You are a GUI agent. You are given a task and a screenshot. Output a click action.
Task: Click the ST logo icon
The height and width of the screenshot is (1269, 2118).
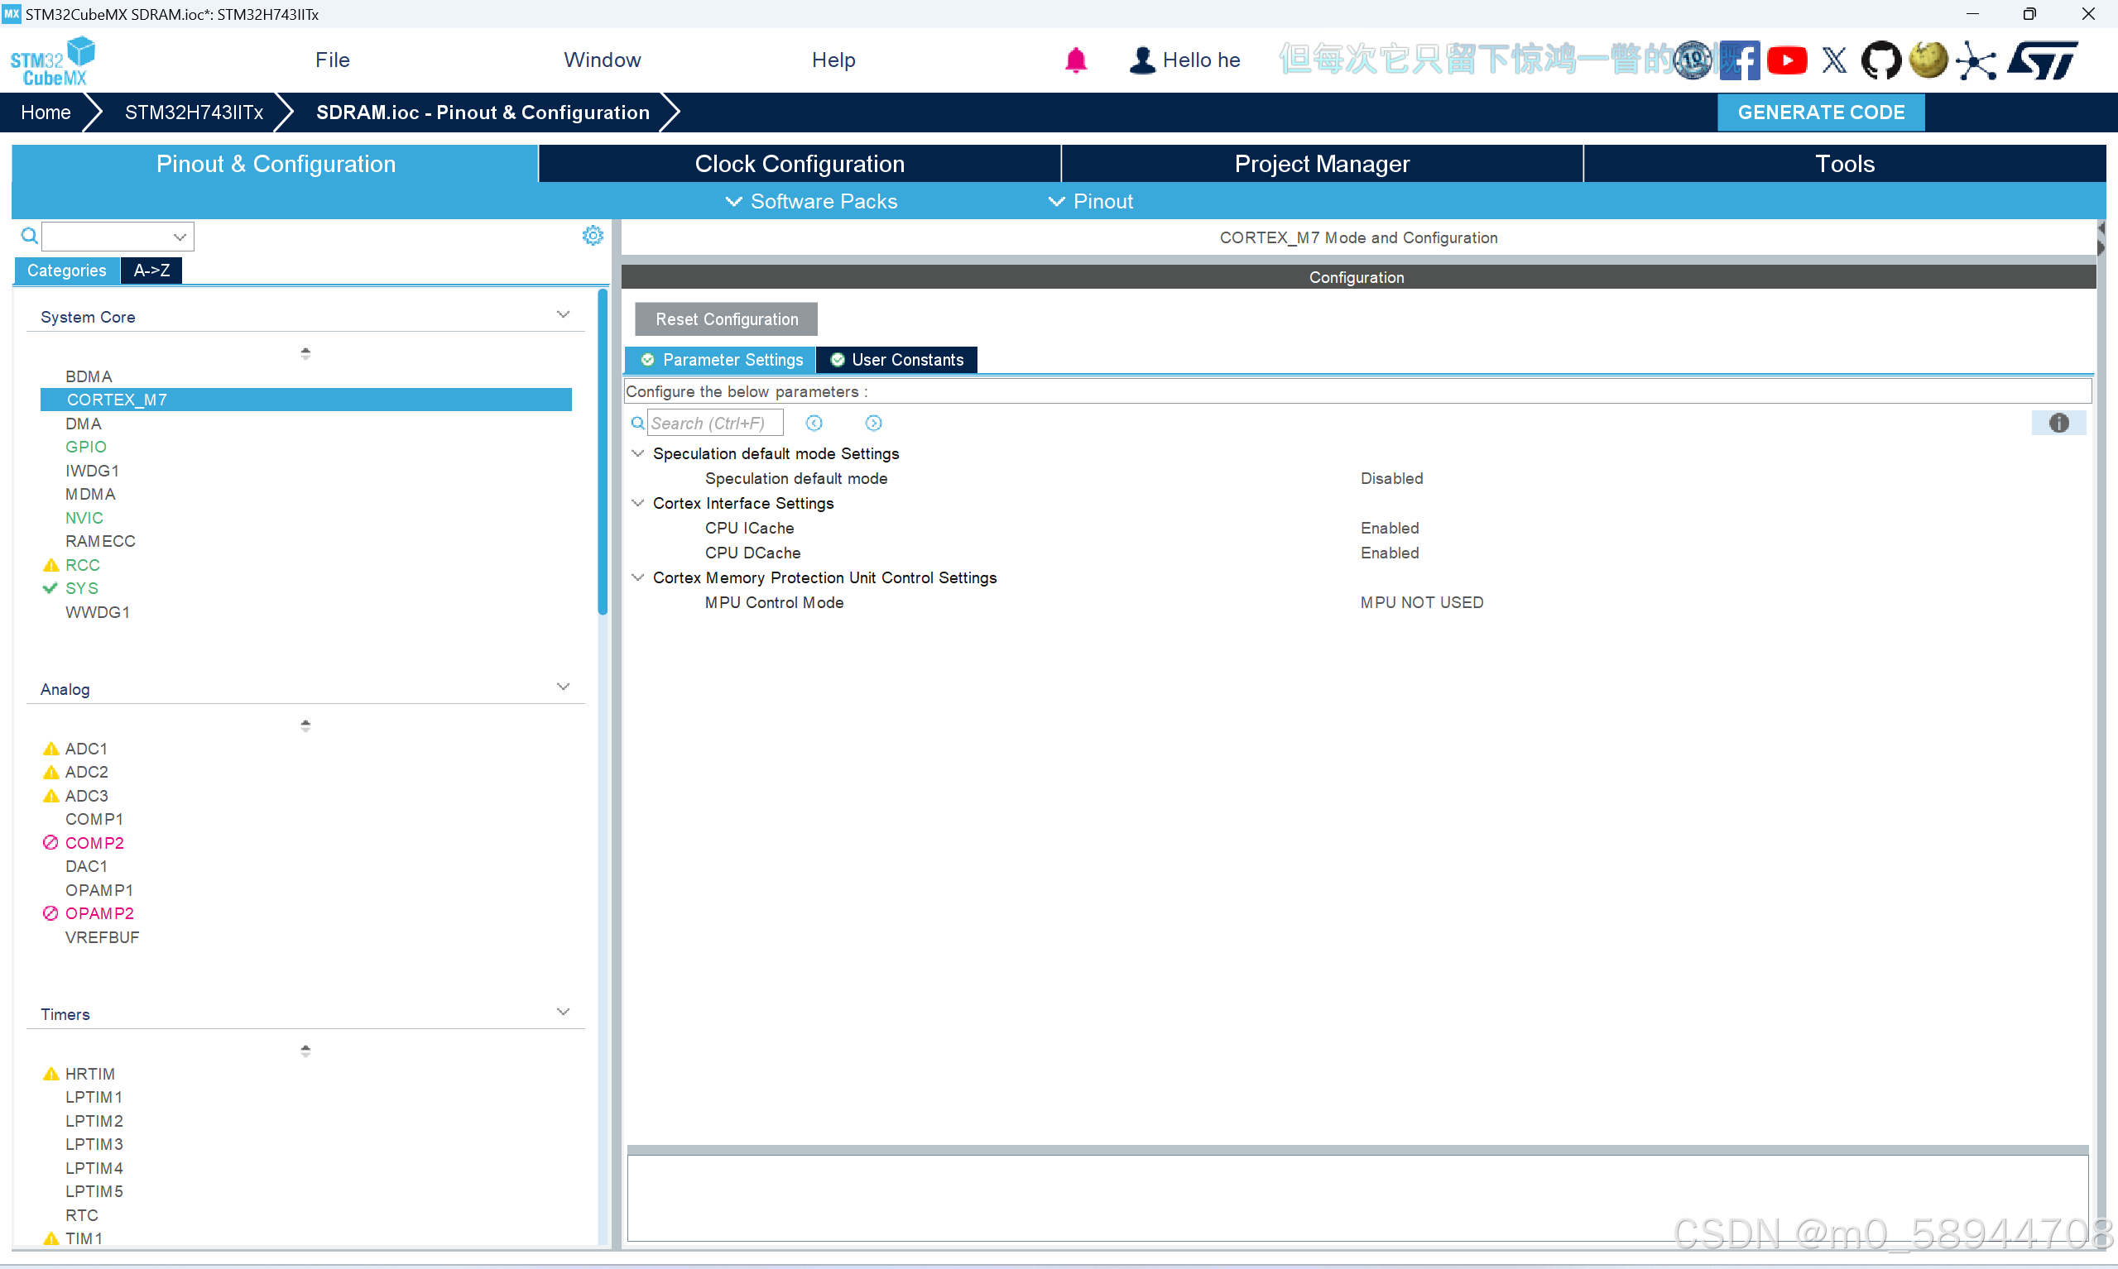2042,60
